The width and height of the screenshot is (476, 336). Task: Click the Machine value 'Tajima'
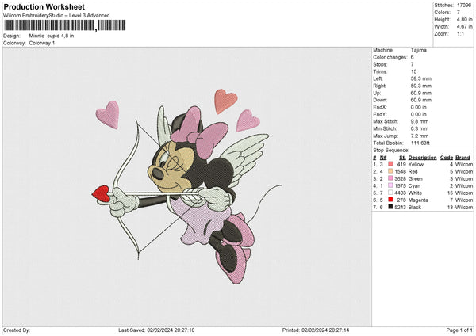(419, 50)
